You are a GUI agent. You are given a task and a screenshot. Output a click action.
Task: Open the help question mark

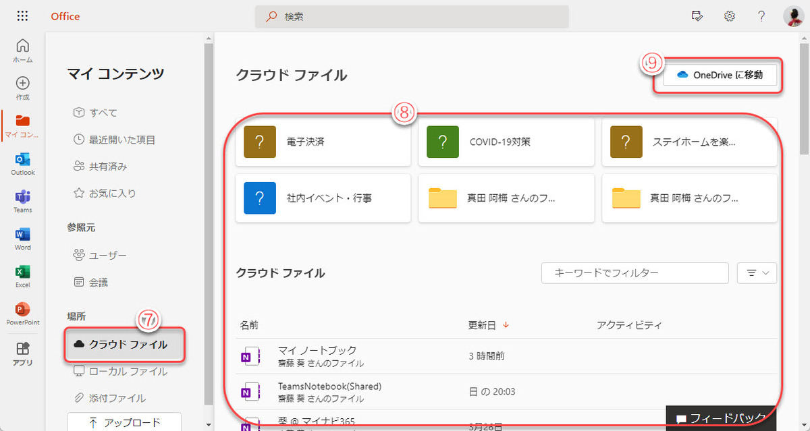(761, 16)
